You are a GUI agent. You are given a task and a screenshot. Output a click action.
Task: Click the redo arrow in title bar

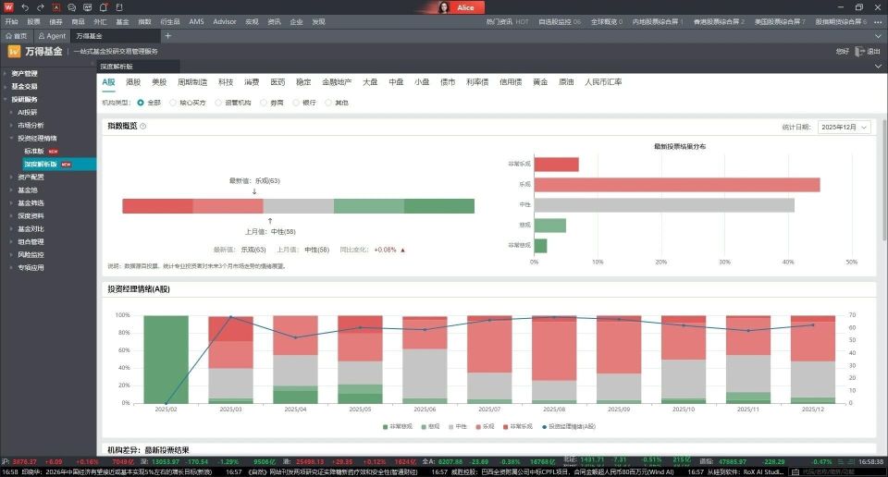pos(40,7)
